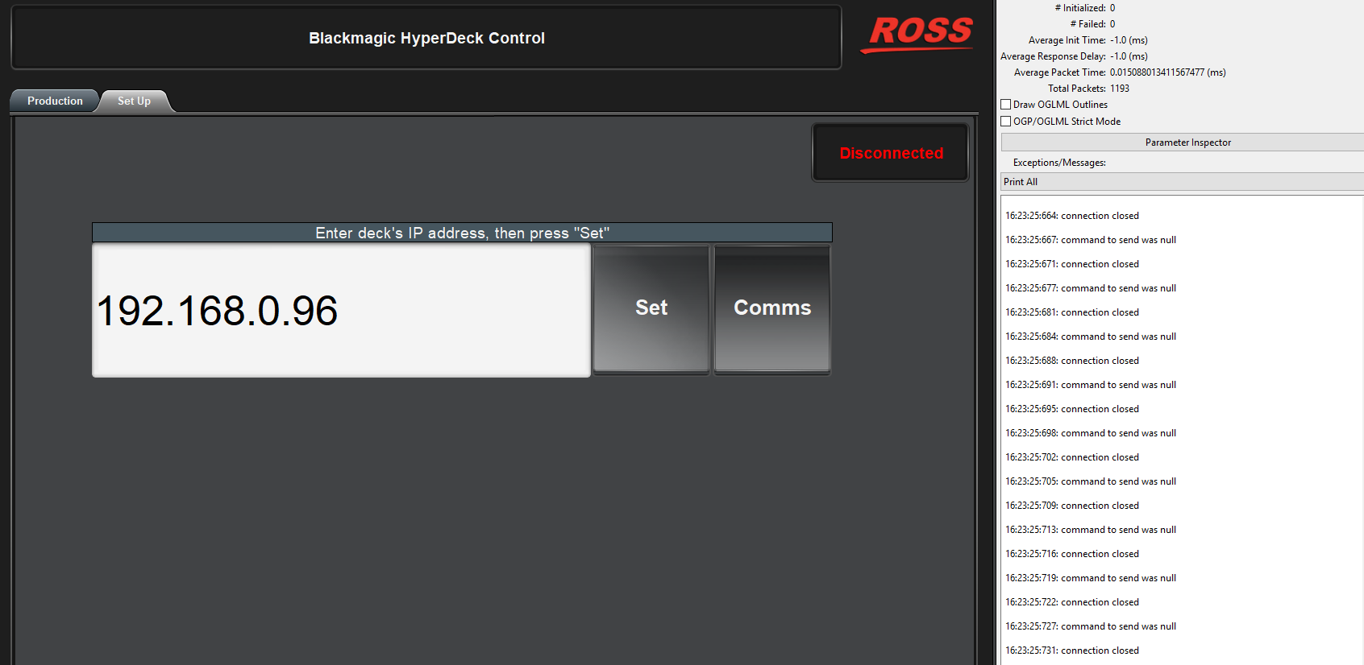
Task: Click the 16:23:25:702 connection closed line
Action: pos(1072,457)
